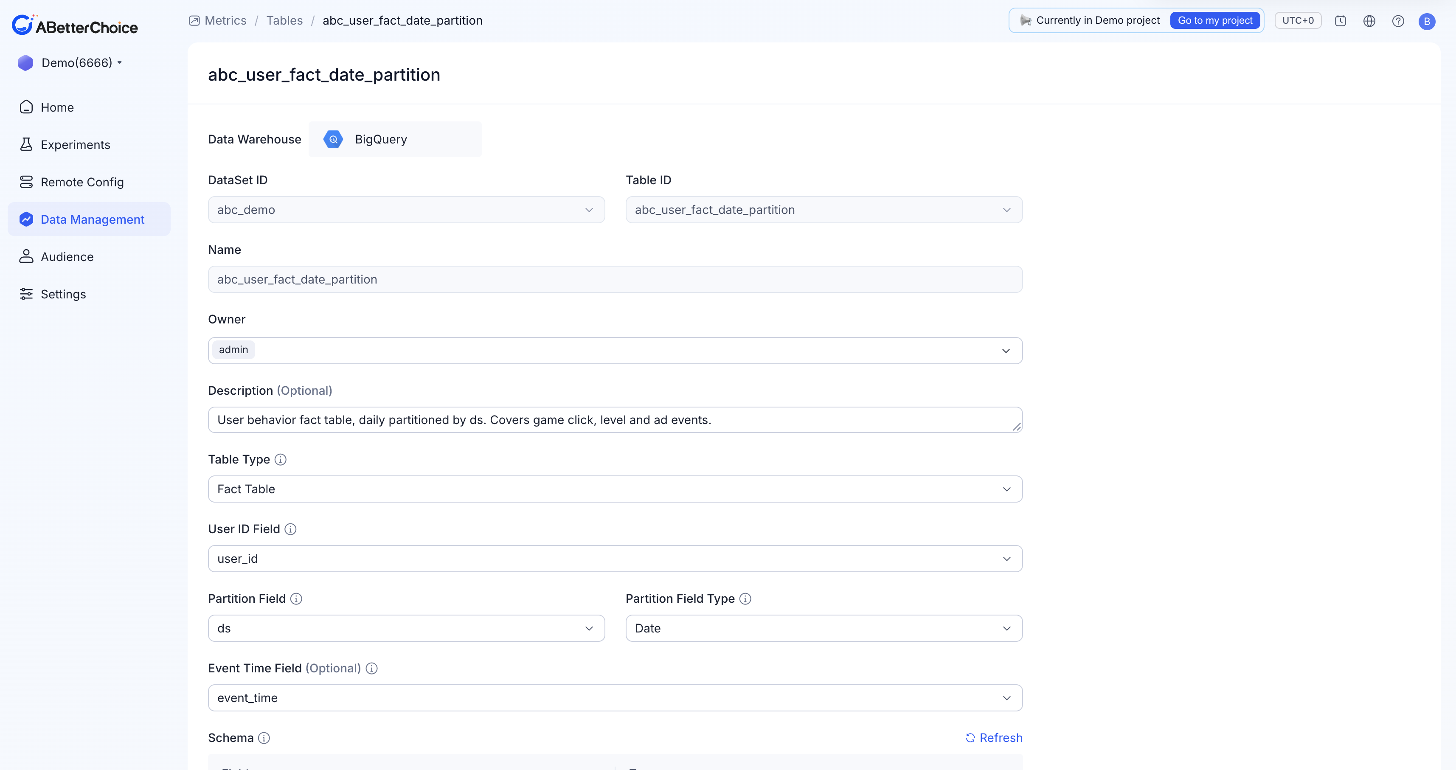Click the Settings sliders icon

coord(26,293)
